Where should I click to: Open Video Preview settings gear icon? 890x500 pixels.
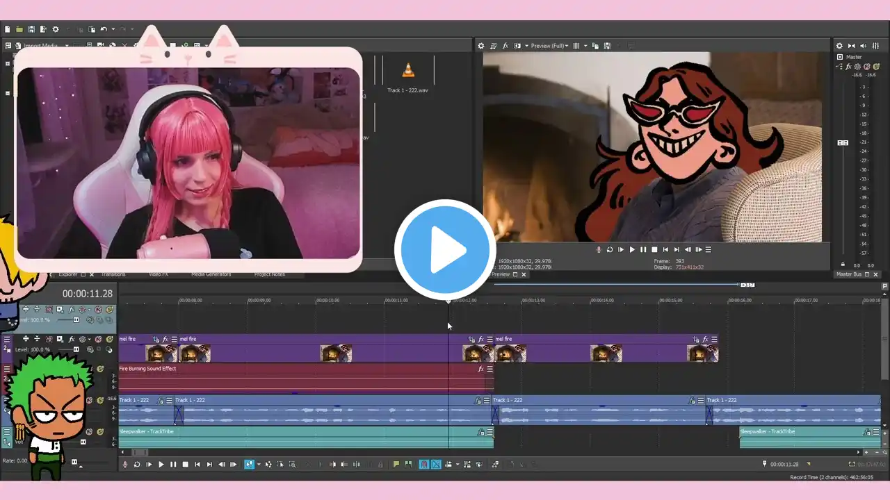(x=481, y=46)
